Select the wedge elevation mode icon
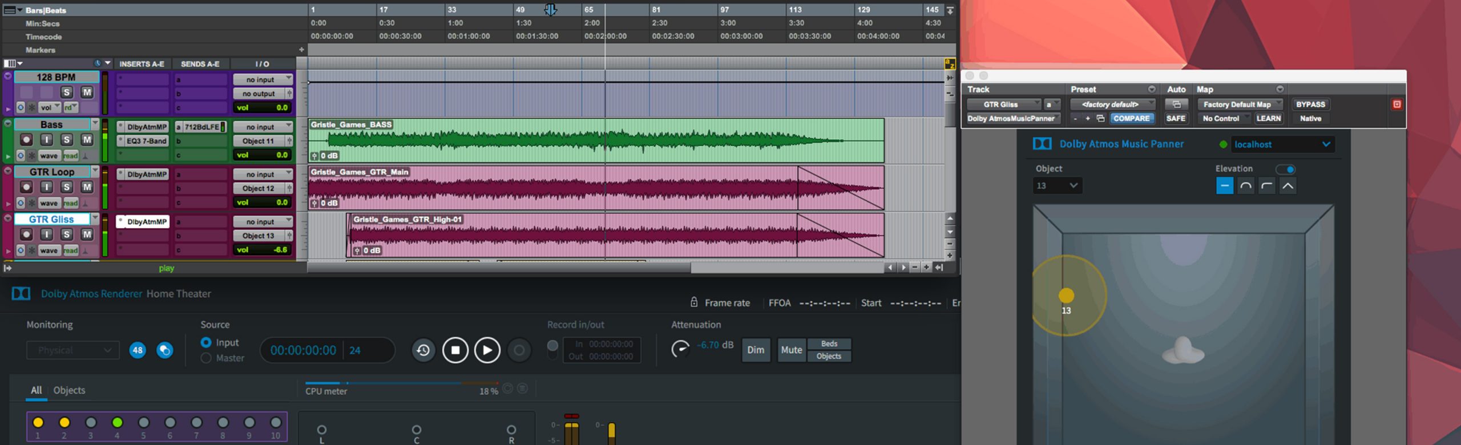The width and height of the screenshot is (1461, 445). coord(1288,185)
